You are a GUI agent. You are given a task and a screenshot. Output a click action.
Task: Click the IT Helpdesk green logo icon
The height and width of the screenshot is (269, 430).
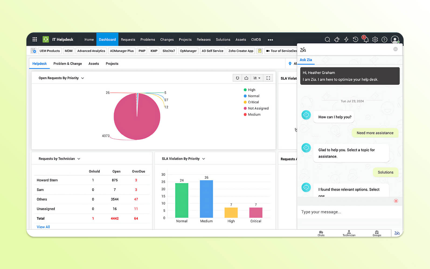[x=46, y=40]
